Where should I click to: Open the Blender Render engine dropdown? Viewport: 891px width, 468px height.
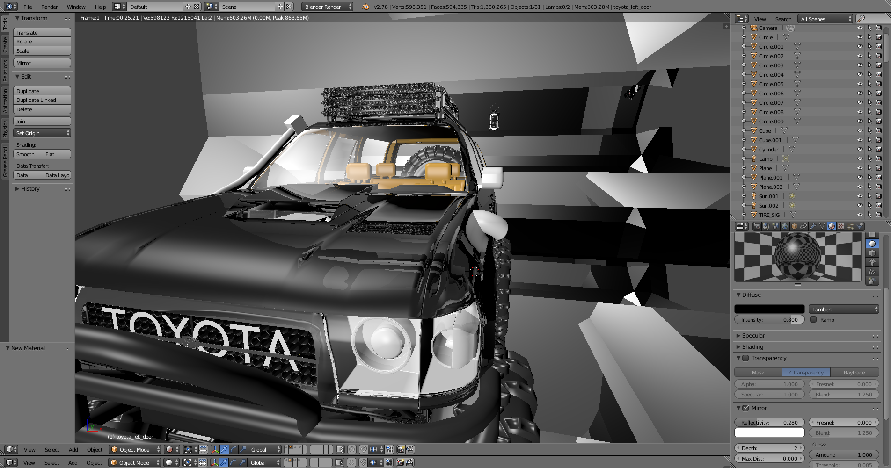pos(327,7)
